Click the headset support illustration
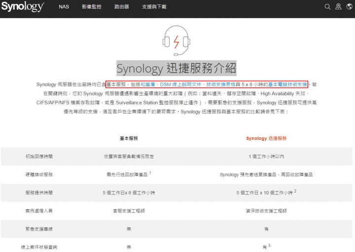355x252 pixels. click(x=177, y=41)
